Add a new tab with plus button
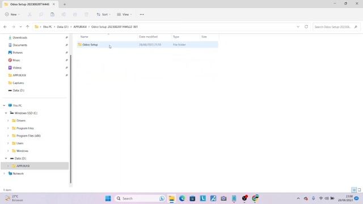The height and width of the screenshot is (204, 363). (x=65, y=4)
